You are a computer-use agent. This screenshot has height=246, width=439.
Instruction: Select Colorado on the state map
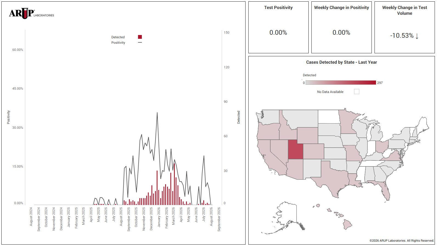tap(314, 151)
